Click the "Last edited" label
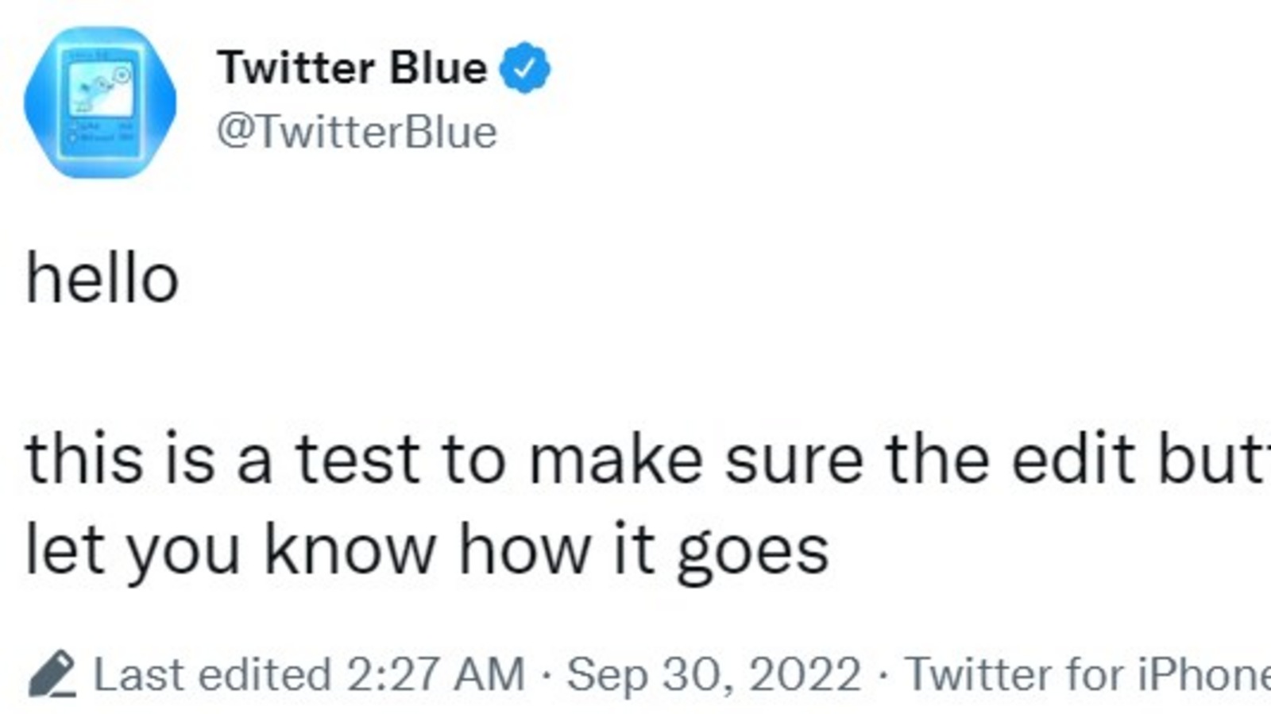The height and width of the screenshot is (714, 1271). tap(212, 675)
